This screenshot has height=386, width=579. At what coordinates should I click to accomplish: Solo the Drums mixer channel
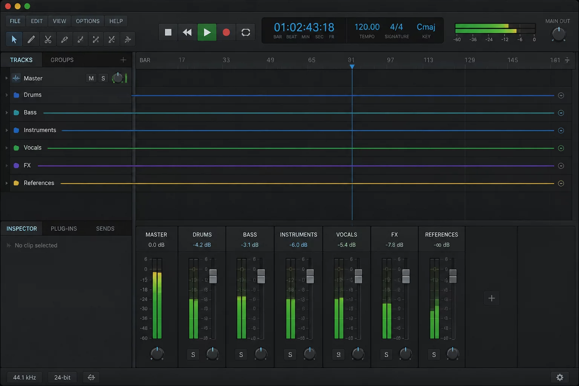click(x=193, y=355)
